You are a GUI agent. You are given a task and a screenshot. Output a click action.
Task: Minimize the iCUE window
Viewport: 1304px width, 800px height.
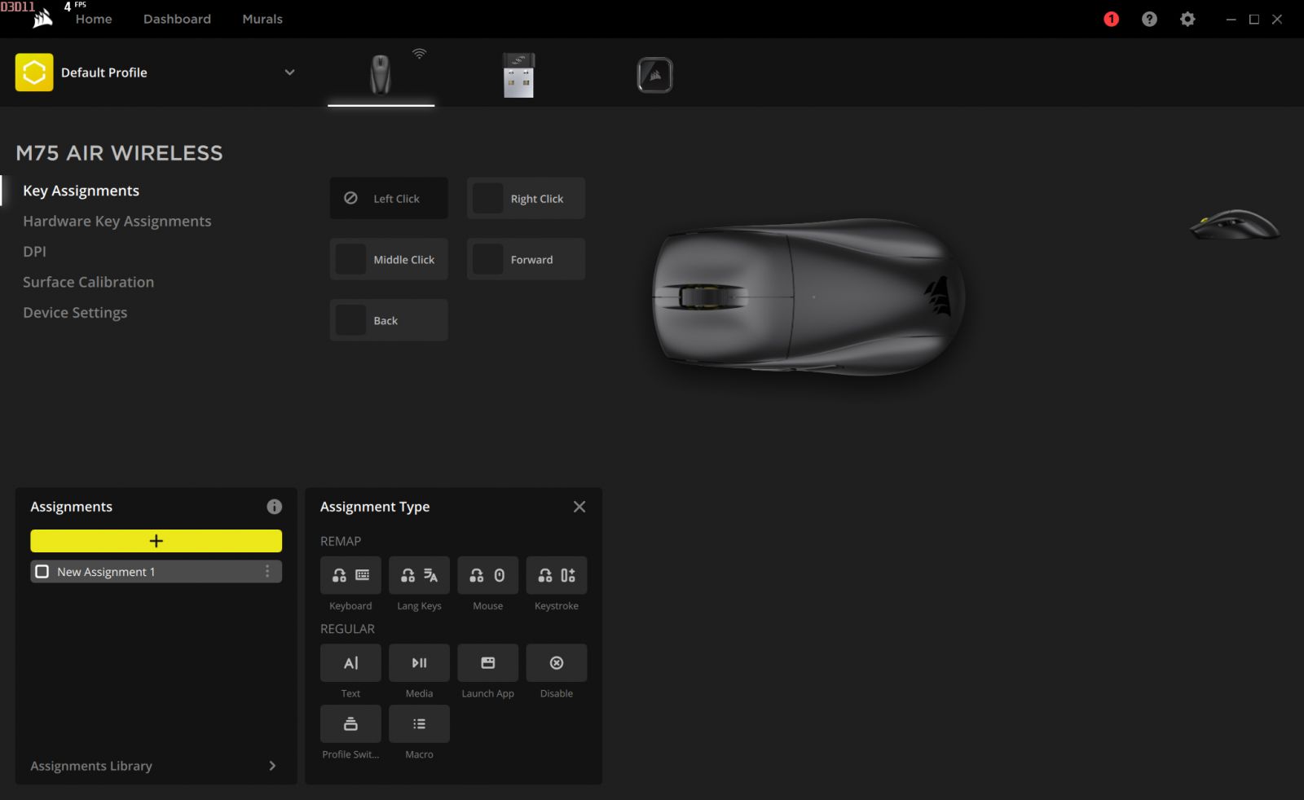pyautogui.click(x=1231, y=19)
